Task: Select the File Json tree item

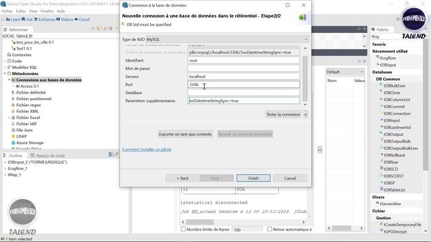Action: pos(24,130)
